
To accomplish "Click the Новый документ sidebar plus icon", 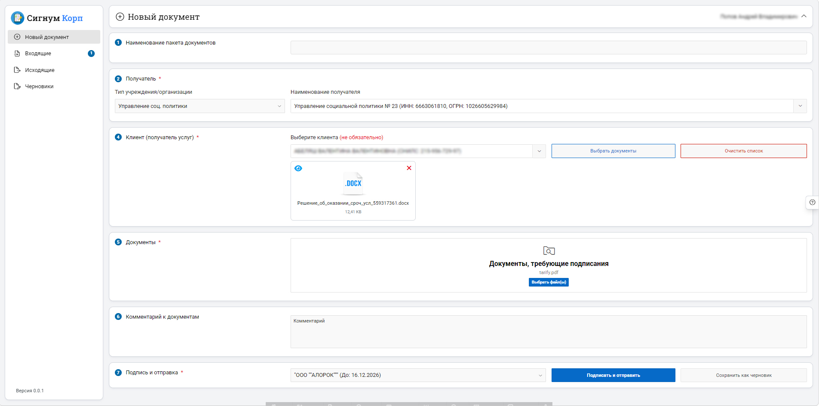I will tap(17, 37).
